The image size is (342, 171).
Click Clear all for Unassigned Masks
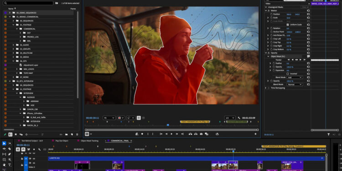click(305, 7)
